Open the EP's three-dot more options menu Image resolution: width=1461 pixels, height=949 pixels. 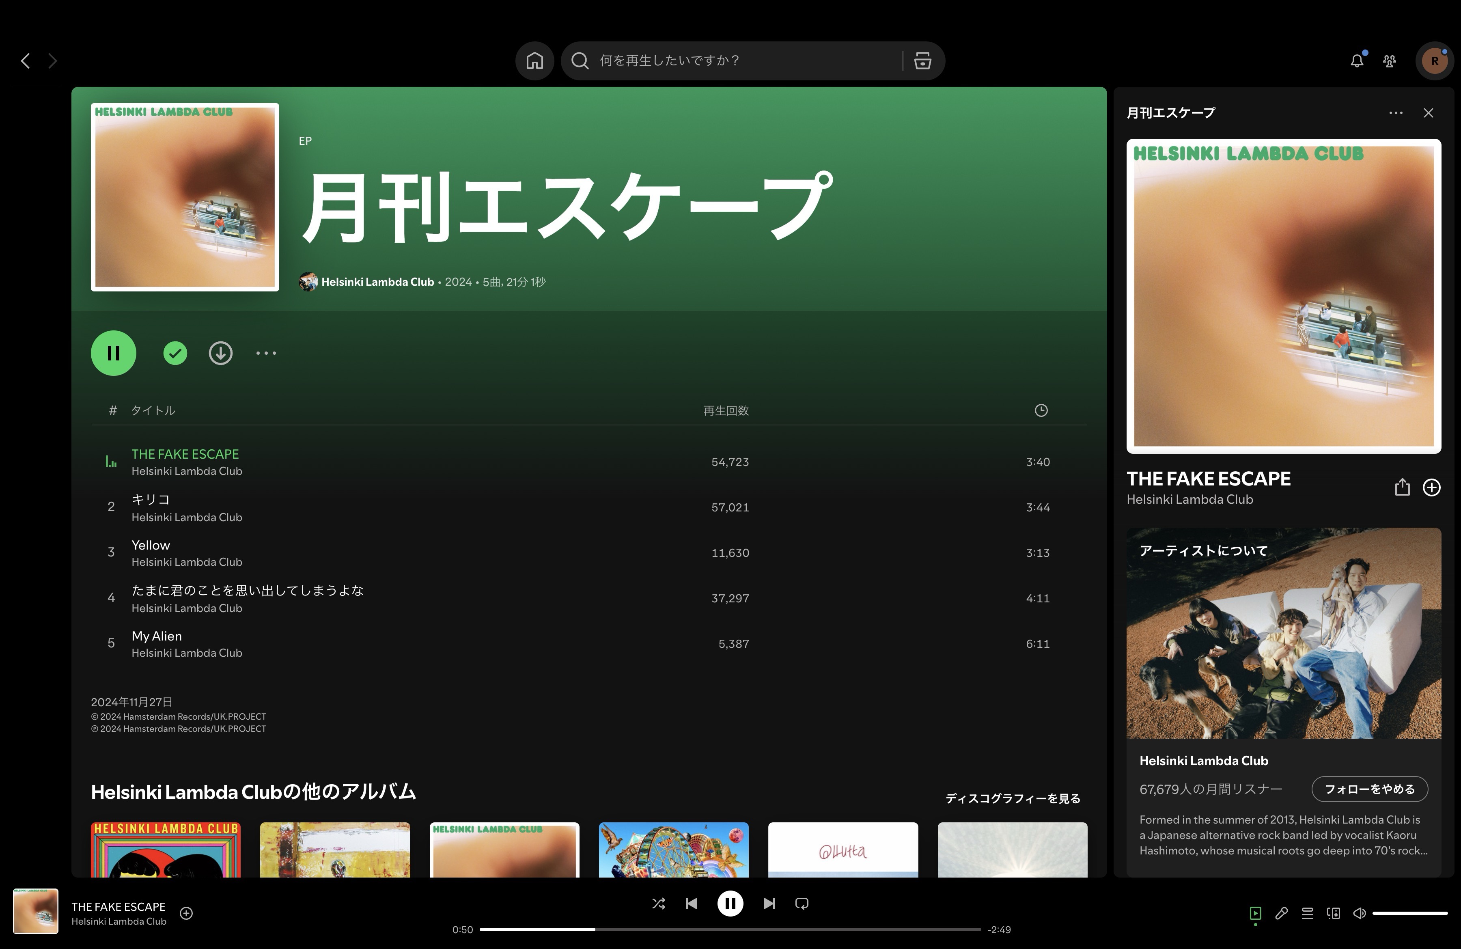(266, 353)
